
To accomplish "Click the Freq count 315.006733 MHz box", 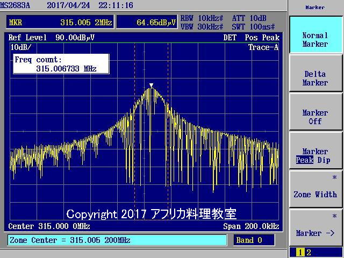I will [61, 64].
